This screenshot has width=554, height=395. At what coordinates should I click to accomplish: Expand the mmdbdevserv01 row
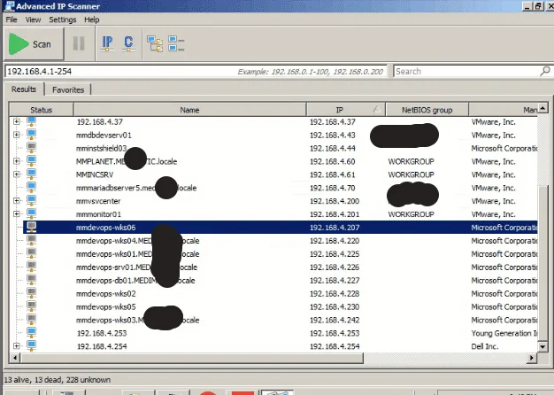tap(17, 135)
